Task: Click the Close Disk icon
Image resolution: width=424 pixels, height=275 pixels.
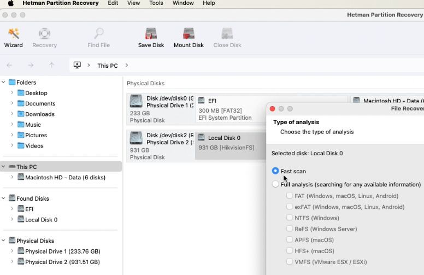Action: [x=227, y=33]
